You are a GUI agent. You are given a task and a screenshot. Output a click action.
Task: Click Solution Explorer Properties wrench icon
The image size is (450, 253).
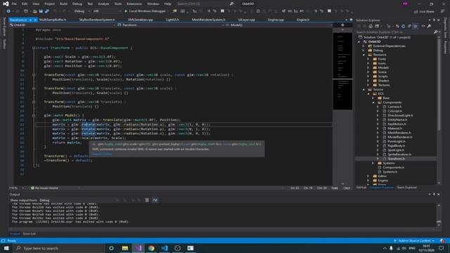pyautogui.click(x=429, y=26)
